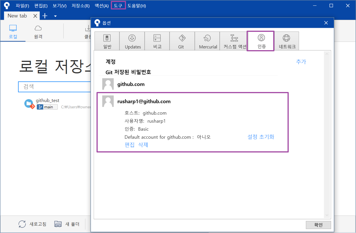The image size is (356, 233).
Task: Select the Git options tab
Action: [182, 41]
